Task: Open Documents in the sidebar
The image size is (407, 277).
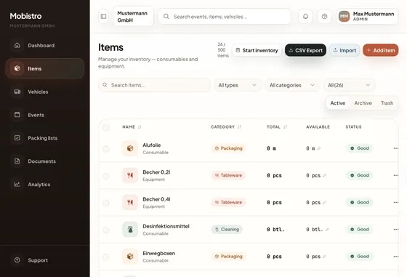Action: point(44,161)
